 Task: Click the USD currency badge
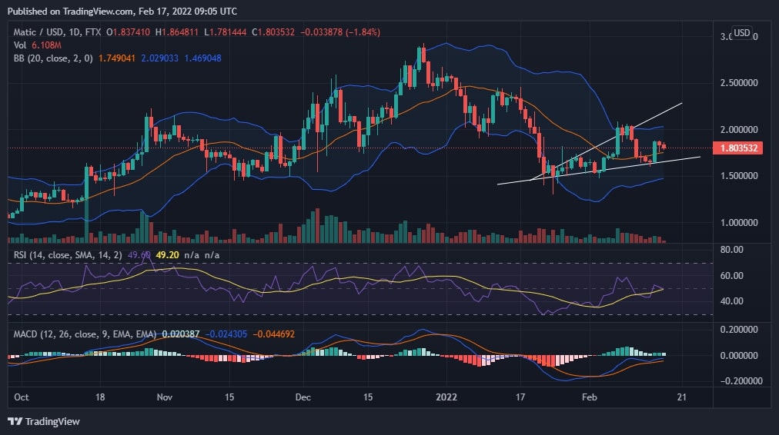click(742, 33)
